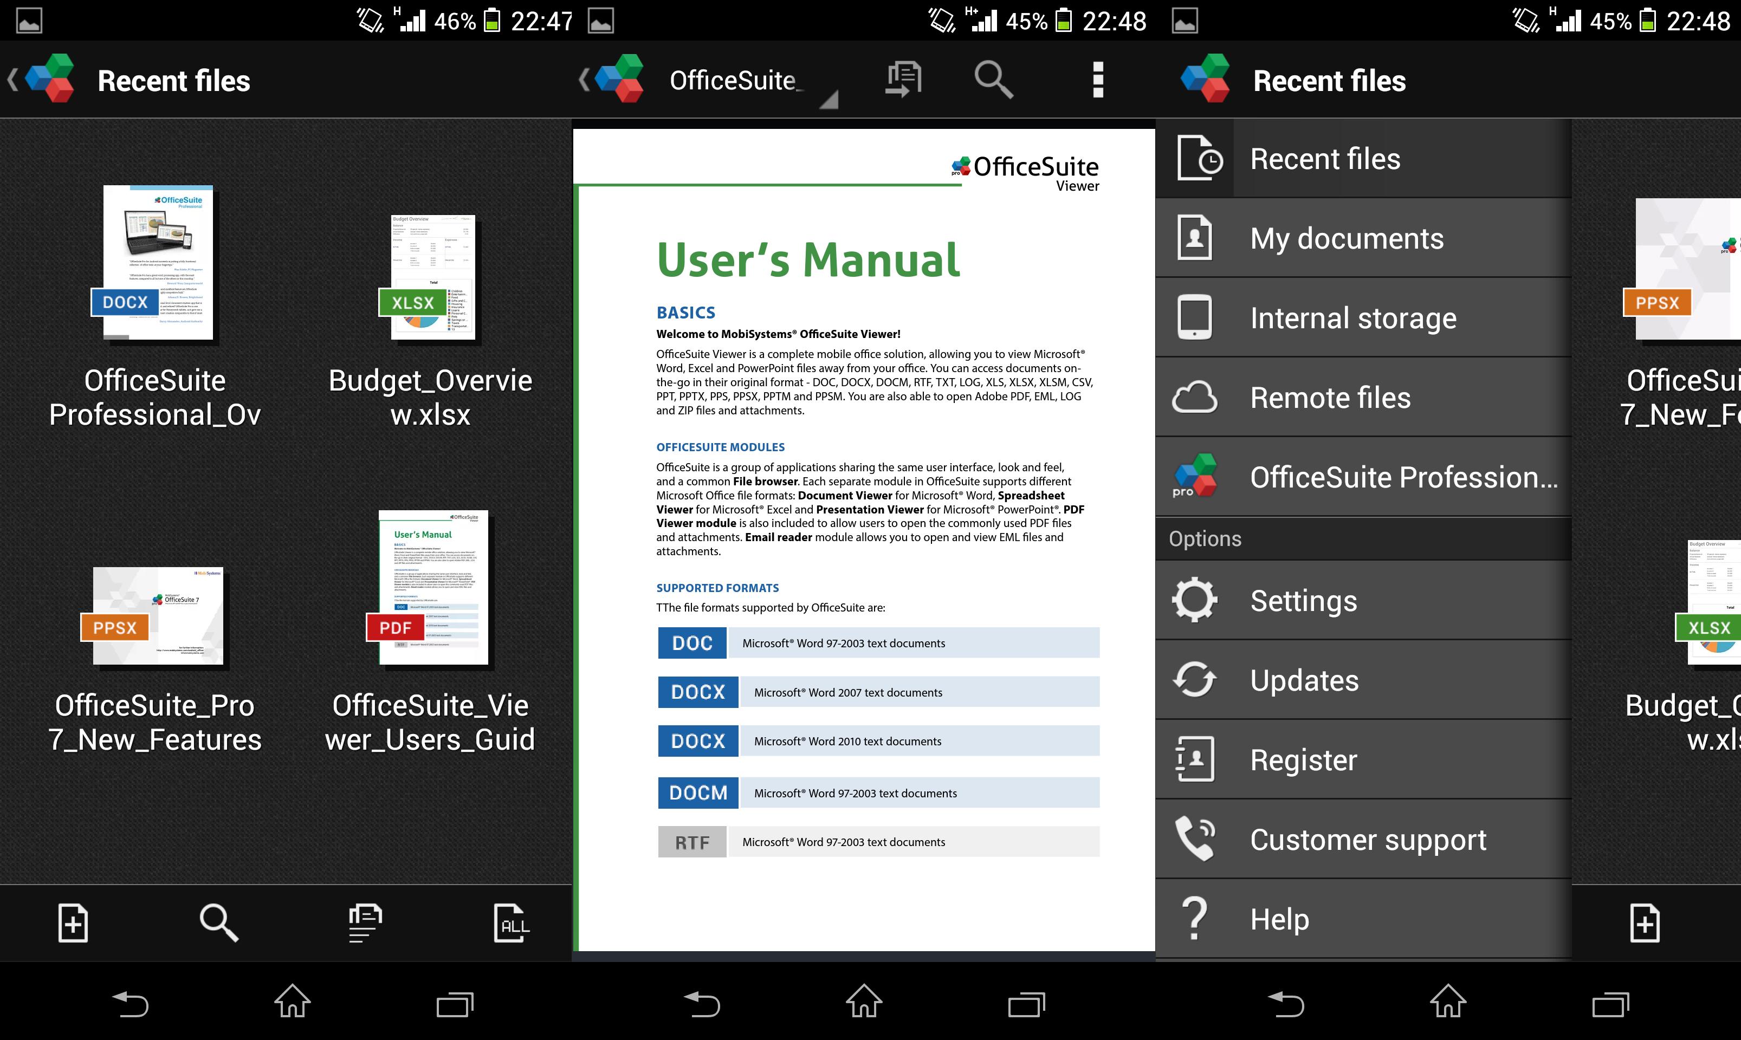This screenshot has width=1741, height=1040.
Task: Tap the Android home button on left screen
Action: click(292, 1001)
